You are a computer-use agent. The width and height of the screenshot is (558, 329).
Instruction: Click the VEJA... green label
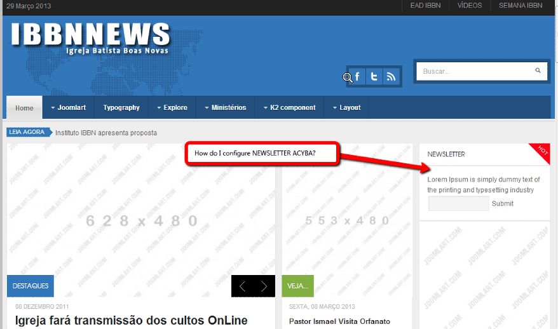pos(298,286)
